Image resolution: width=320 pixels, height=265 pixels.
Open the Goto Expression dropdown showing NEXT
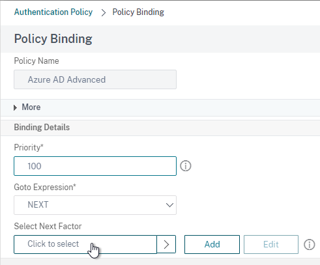95,205
